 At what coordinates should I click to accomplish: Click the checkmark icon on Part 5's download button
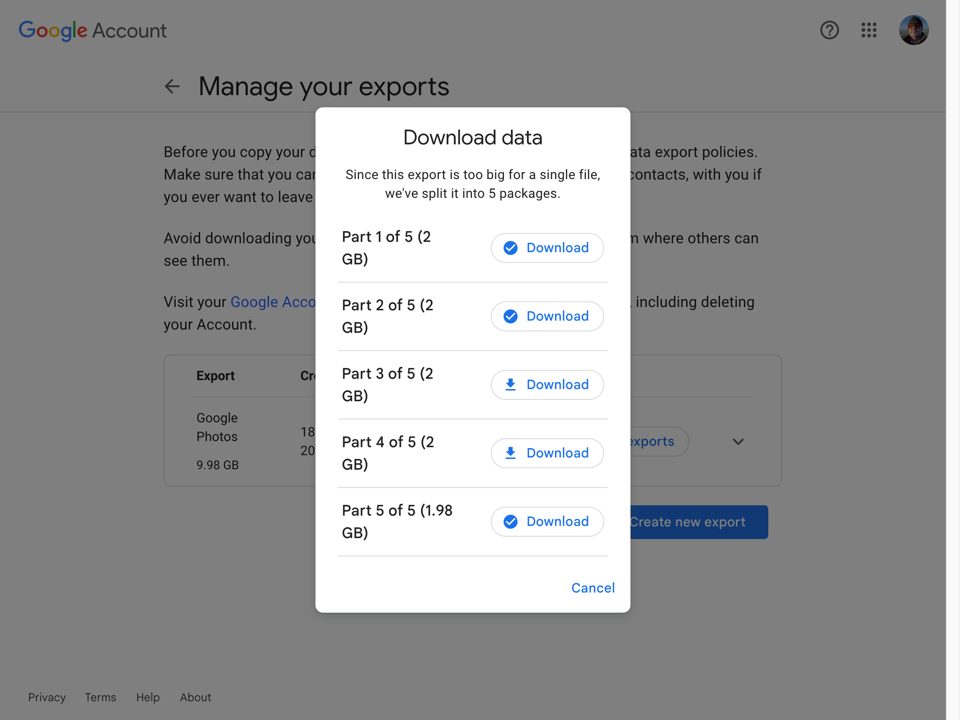(510, 521)
